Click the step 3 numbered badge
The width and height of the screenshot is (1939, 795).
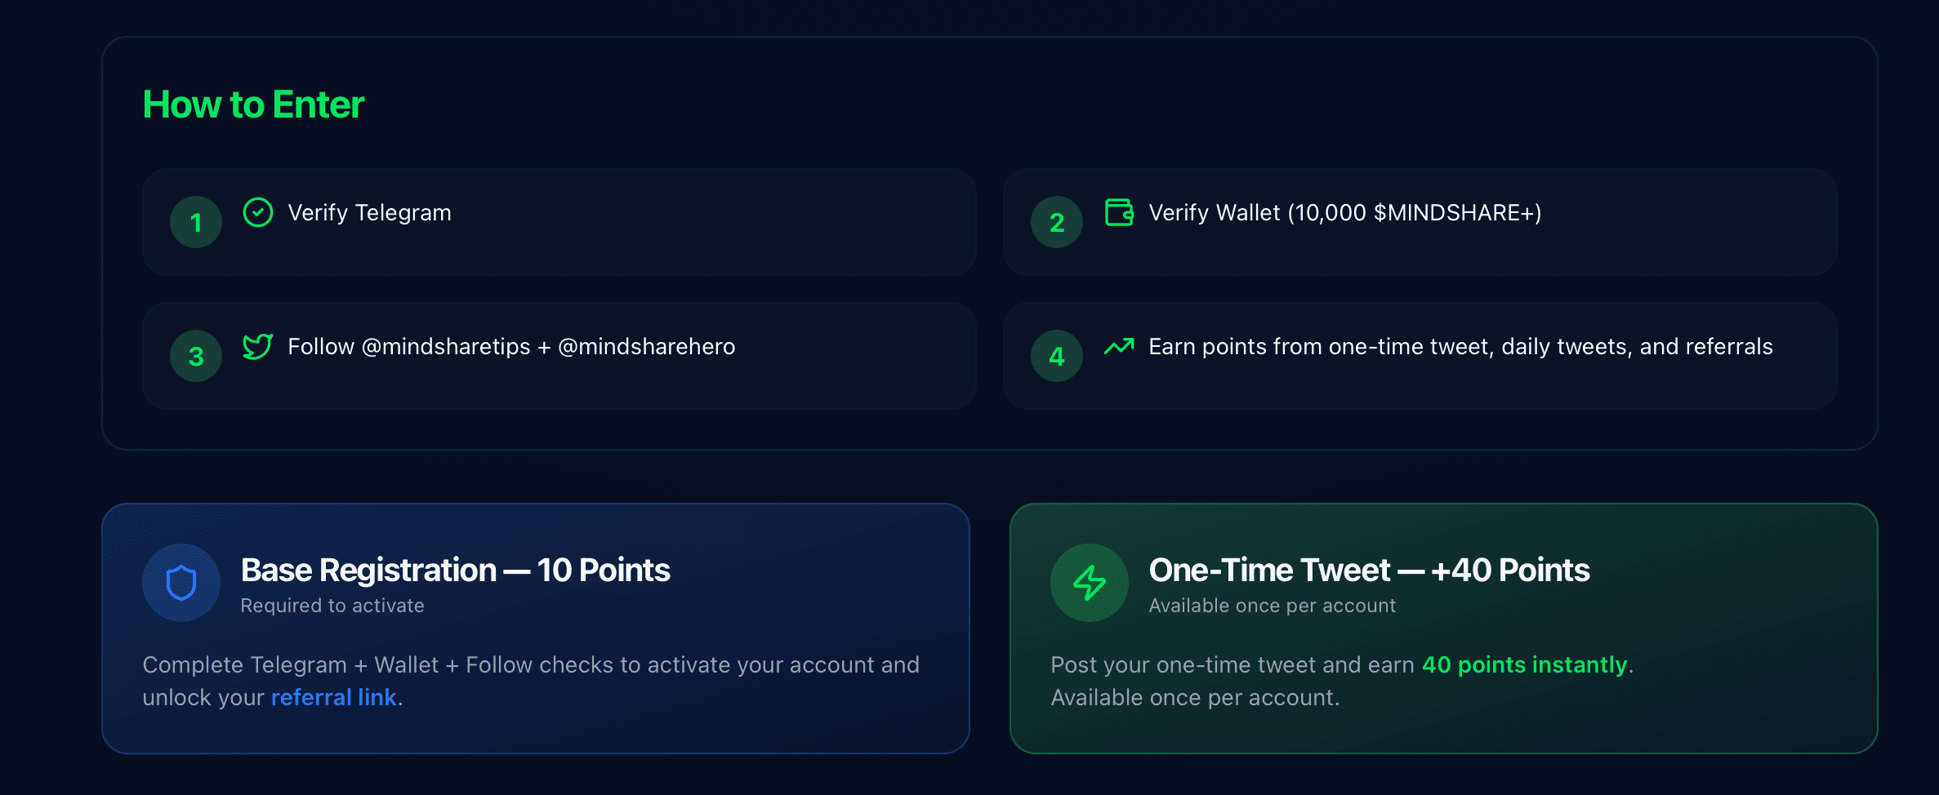tap(195, 355)
